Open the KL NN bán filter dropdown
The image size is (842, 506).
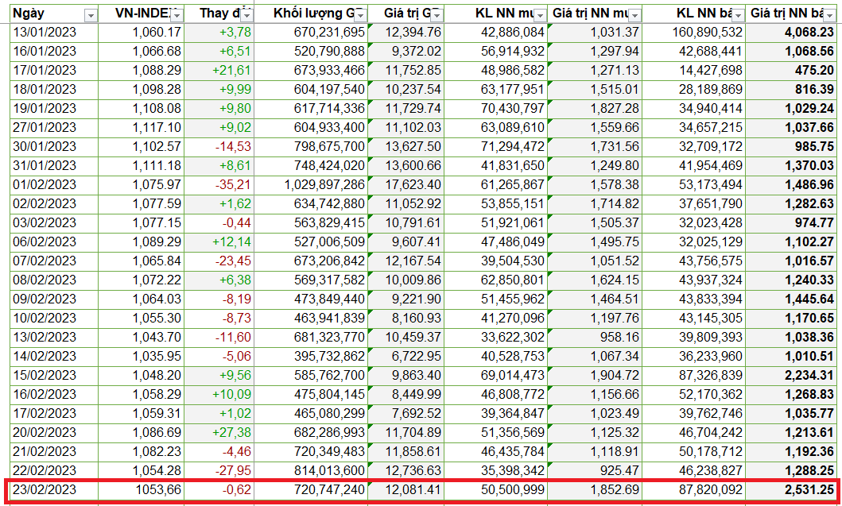click(x=739, y=16)
